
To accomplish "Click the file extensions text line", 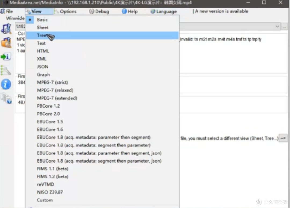I will (221, 39).
